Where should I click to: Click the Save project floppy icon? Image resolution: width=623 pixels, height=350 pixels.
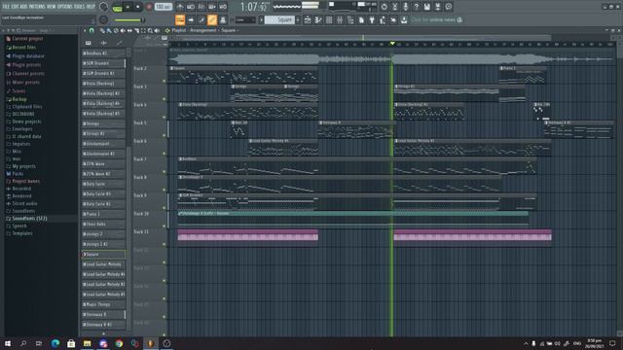tap(426, 7)
